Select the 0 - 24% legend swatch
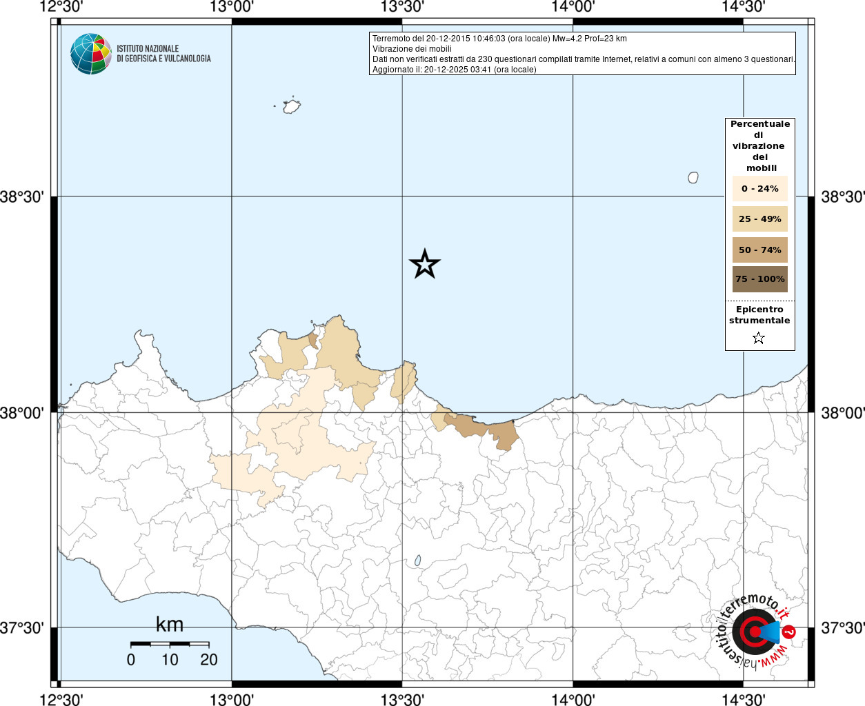Image resolution: width=865 pixels, height=706 pixels. tap(760, 188)
